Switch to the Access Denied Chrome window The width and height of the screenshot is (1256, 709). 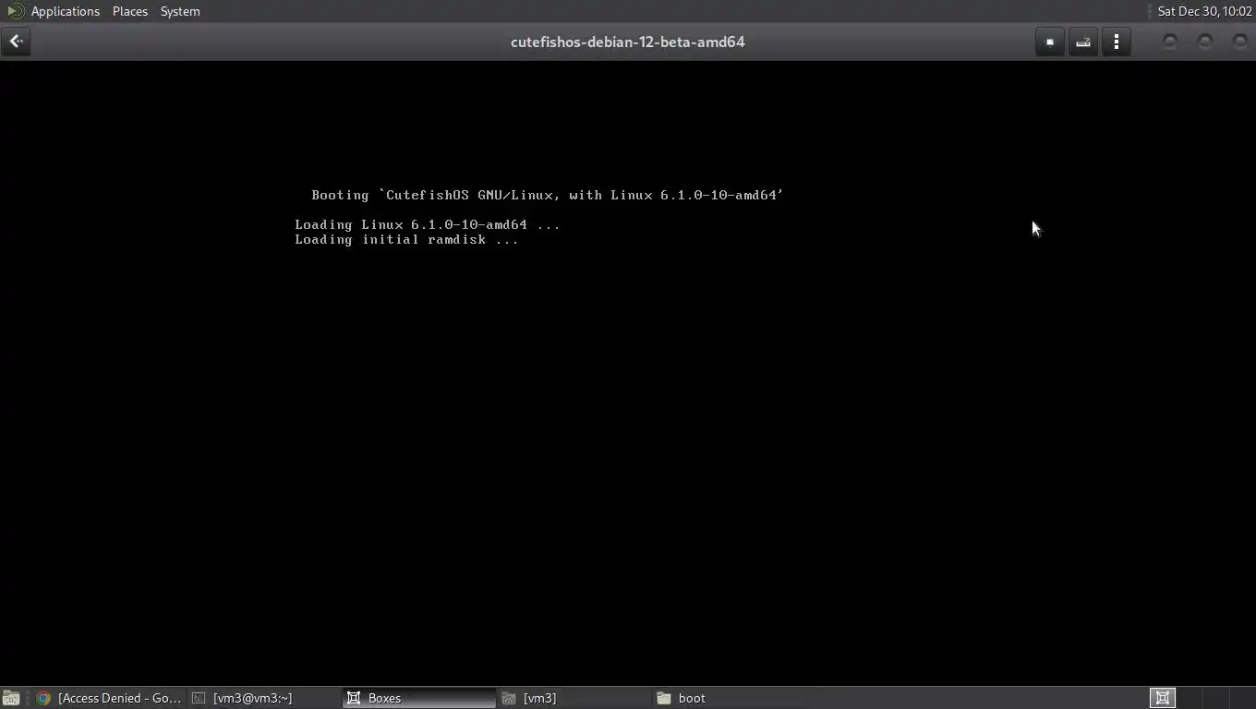110,698
